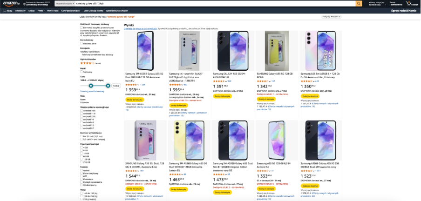Check the 128 GB memory capacity filter
Viewport: 421px width, 201px height.
pos(81,158)
